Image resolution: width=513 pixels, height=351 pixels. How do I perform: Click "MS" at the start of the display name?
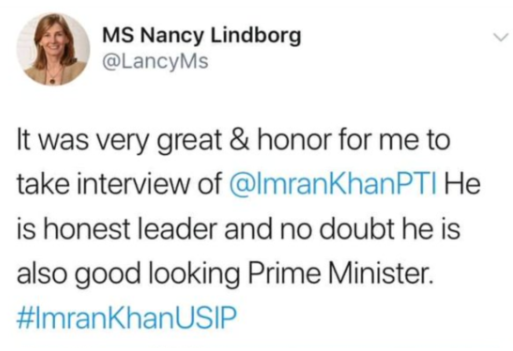pos(116,37)
